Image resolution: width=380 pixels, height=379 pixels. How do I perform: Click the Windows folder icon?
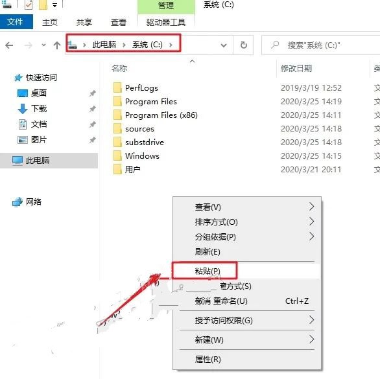[117, 155]
